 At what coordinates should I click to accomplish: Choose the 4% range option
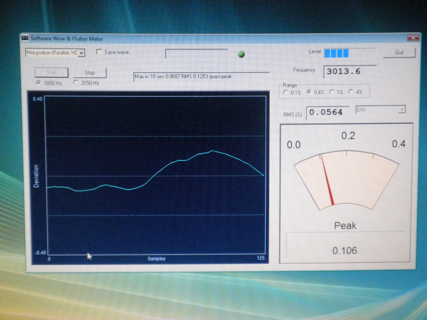(x=351, y=92)
